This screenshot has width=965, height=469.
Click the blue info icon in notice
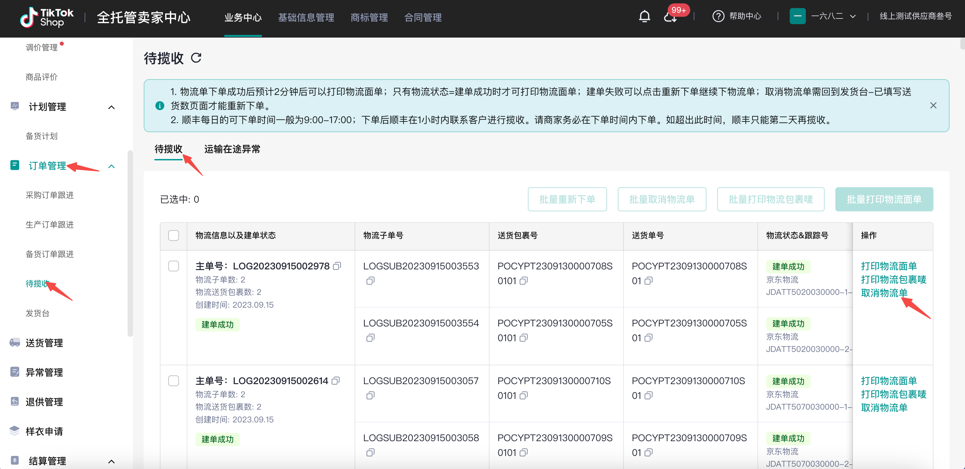[159, 106]
